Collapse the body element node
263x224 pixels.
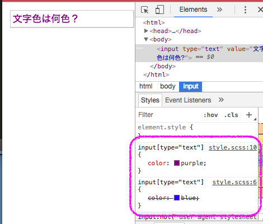point(146,39)
